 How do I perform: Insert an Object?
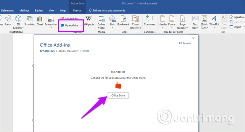pos(236,27)
